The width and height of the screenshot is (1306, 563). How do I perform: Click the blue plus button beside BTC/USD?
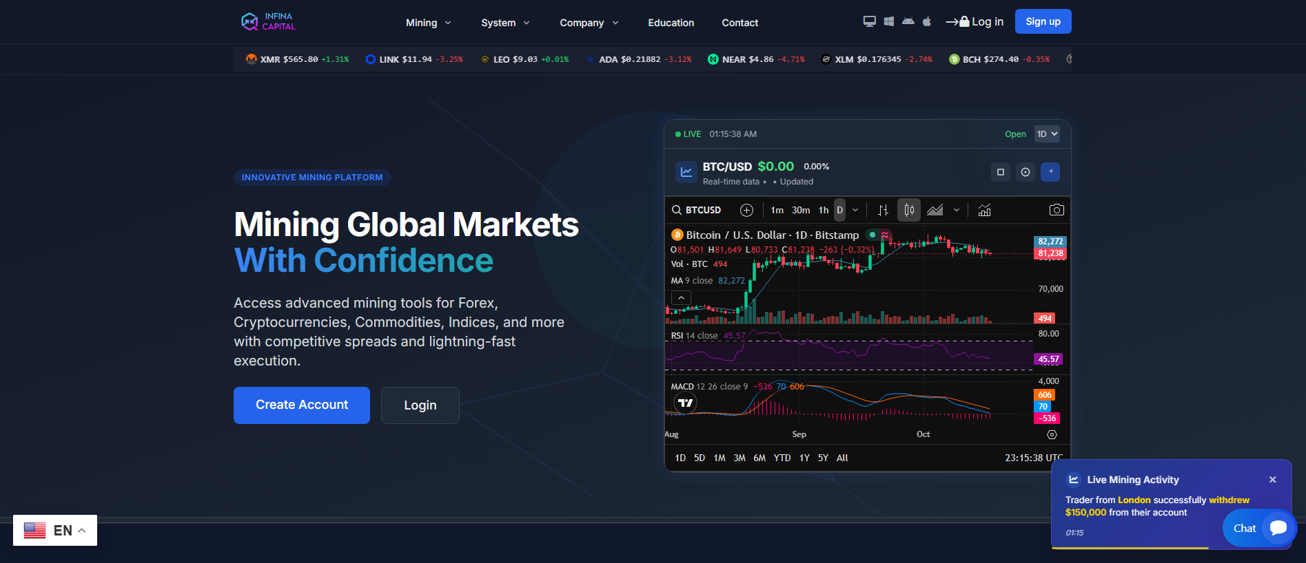1050,172
